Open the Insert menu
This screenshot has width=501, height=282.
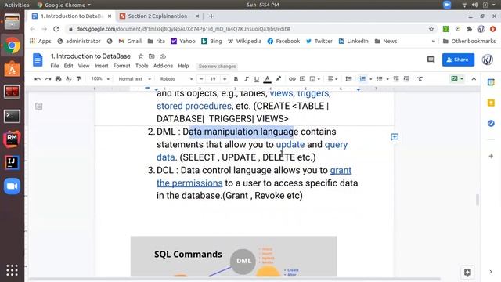101,66
